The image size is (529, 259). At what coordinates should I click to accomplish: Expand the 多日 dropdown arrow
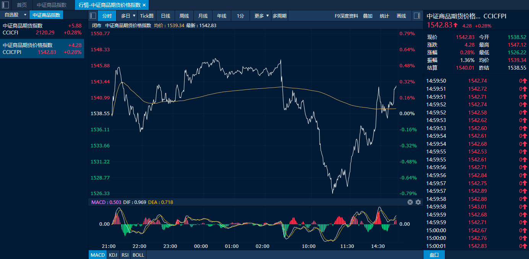(134, 16)
